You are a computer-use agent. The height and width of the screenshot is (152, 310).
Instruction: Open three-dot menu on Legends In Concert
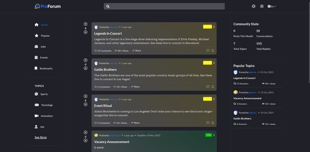tap(214, 27)
